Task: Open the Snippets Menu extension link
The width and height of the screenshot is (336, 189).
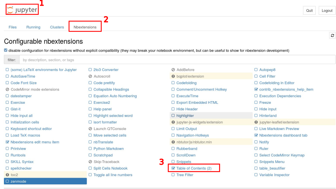Action: (272, 162)
